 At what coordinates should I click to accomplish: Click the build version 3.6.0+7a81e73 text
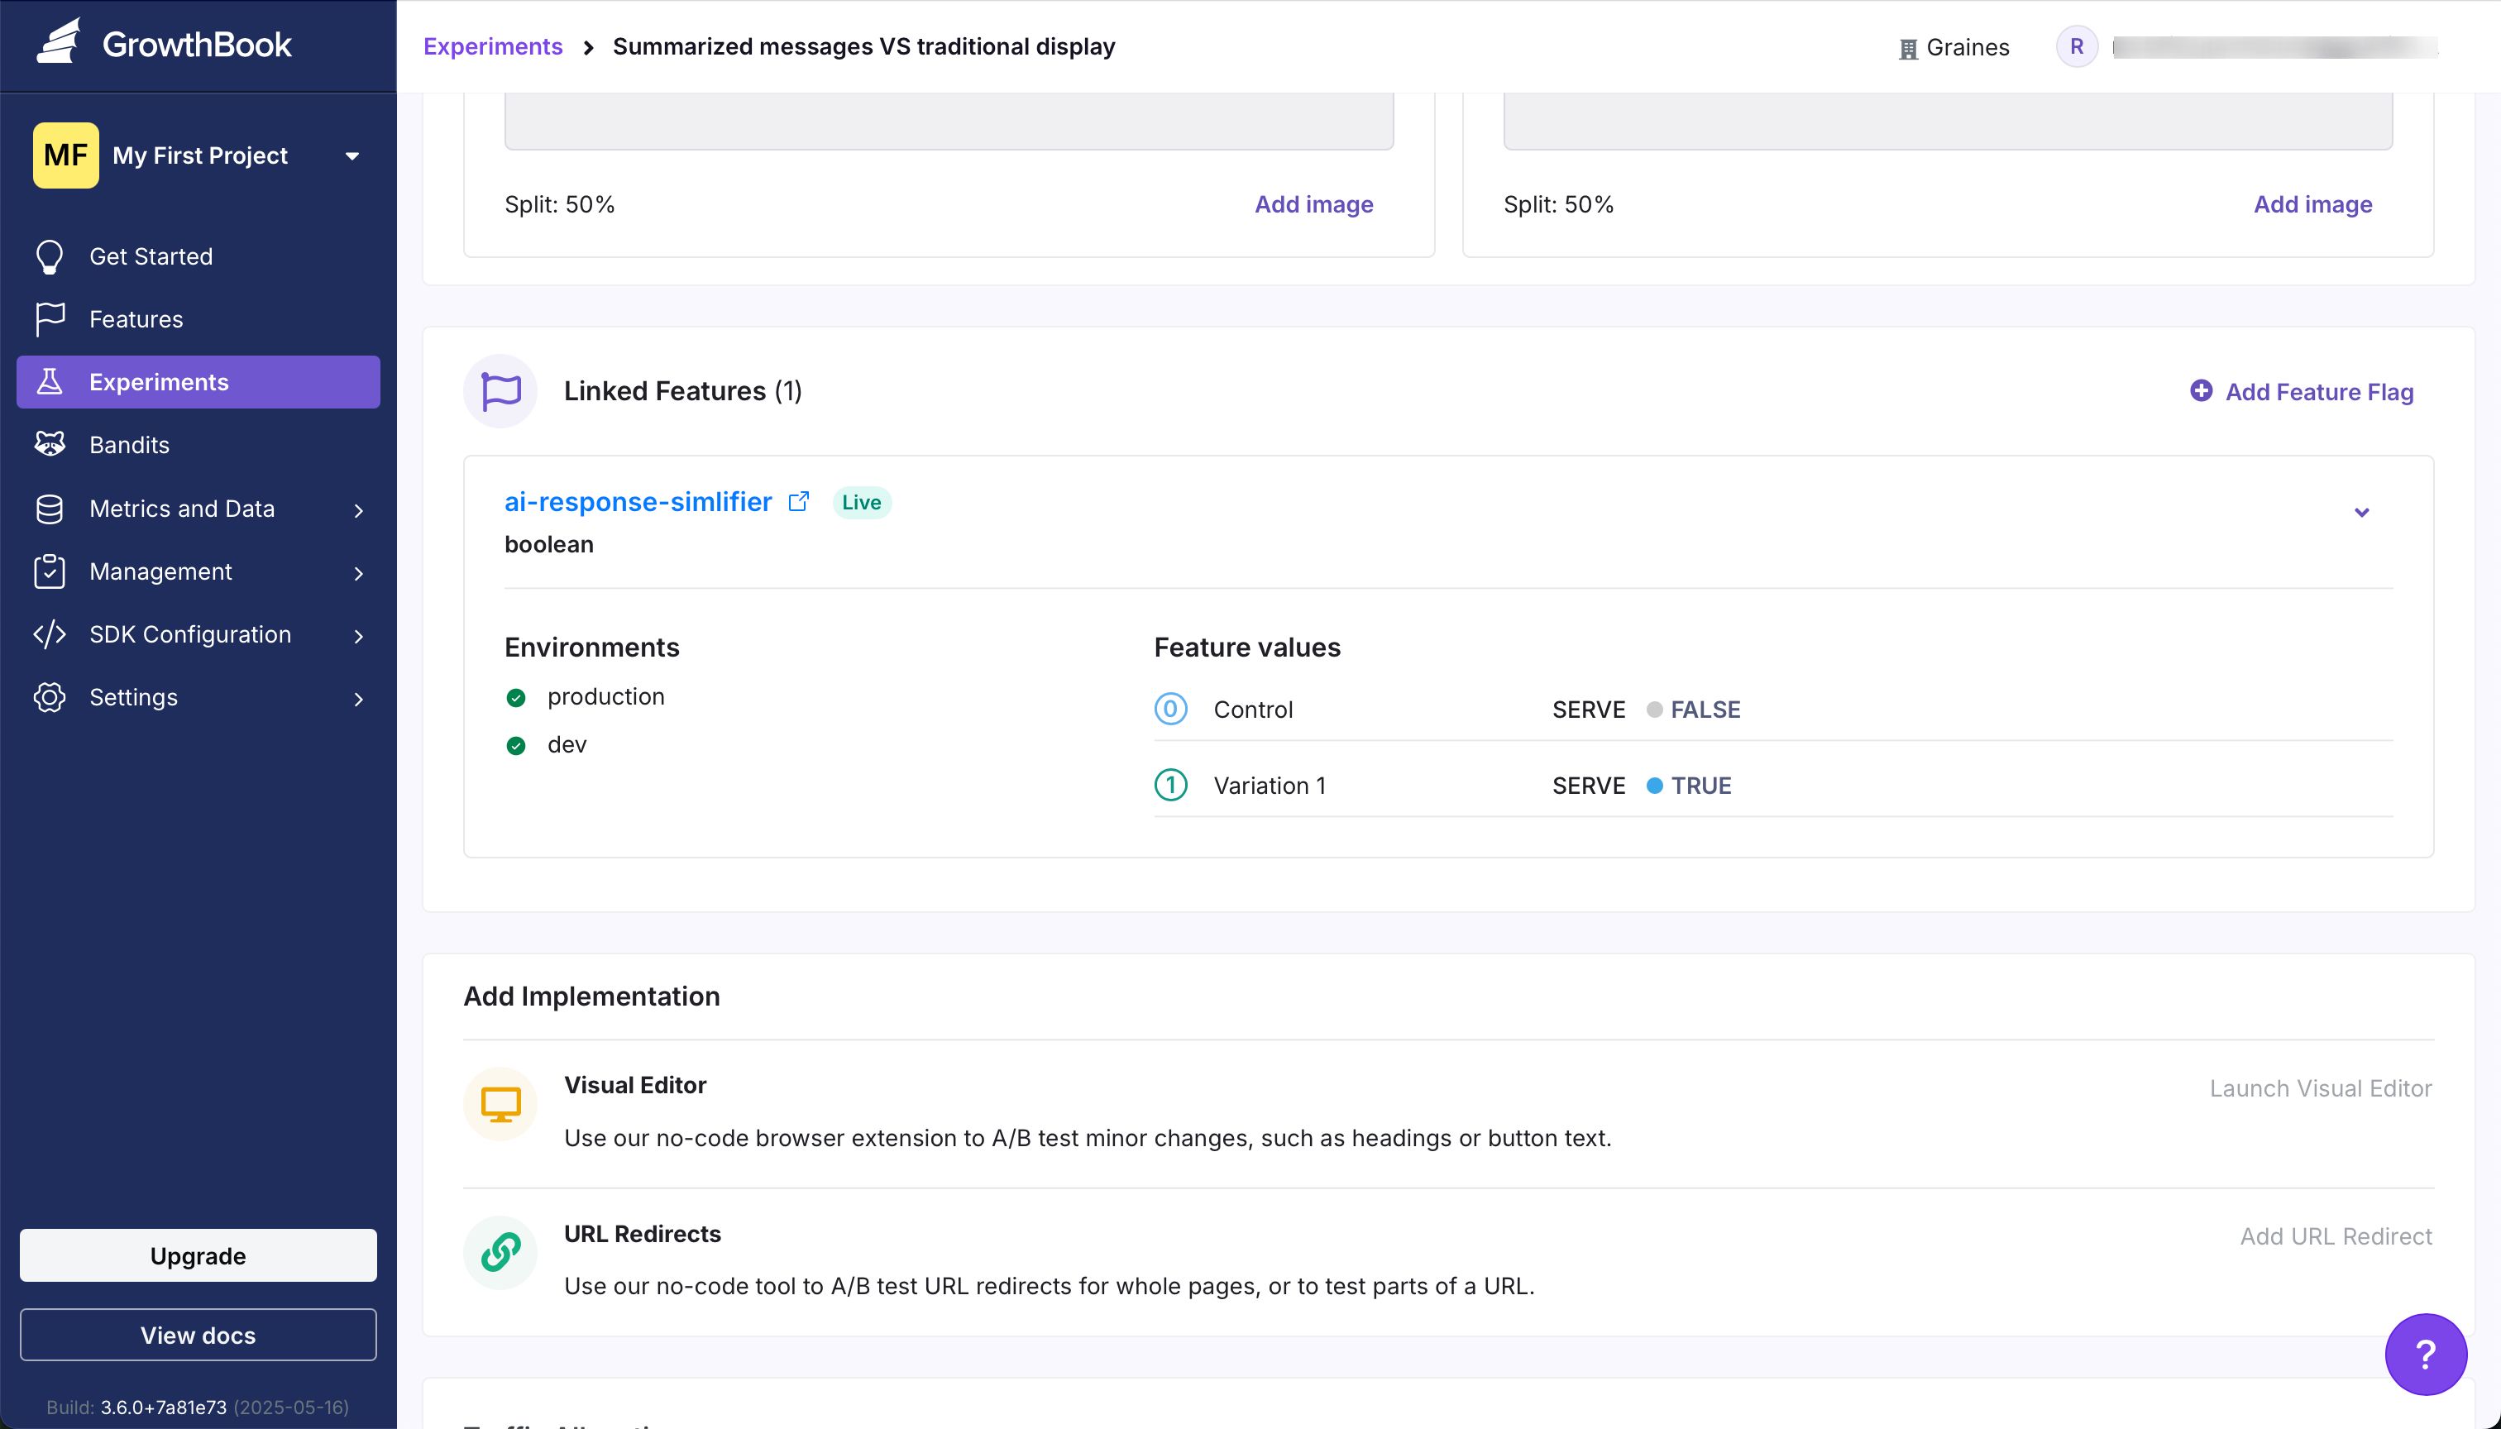click(x=163, y=1407)
